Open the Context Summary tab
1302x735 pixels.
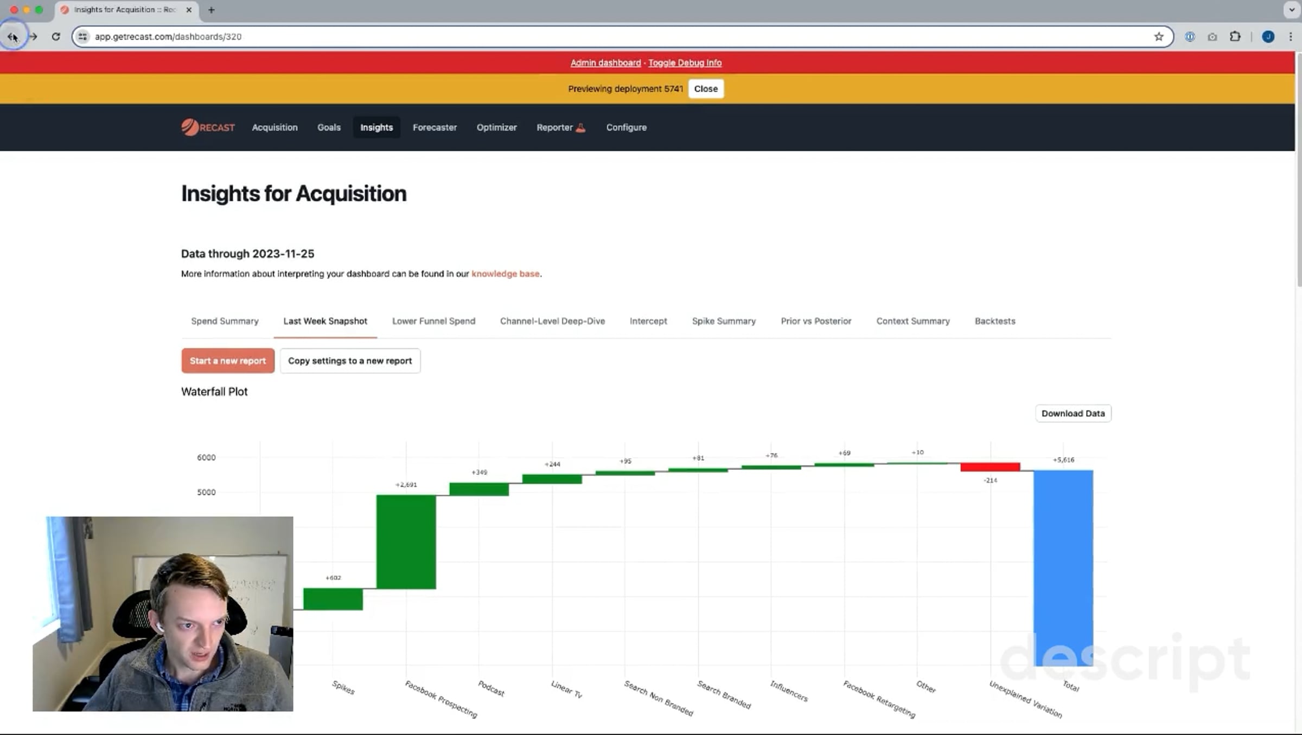click(x=913, y=321)
